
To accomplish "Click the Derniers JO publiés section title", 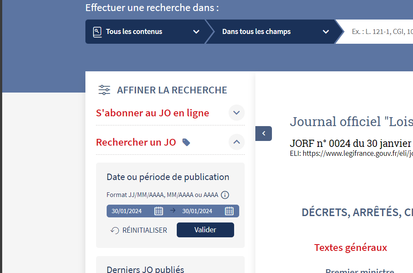I will (145, 269).
